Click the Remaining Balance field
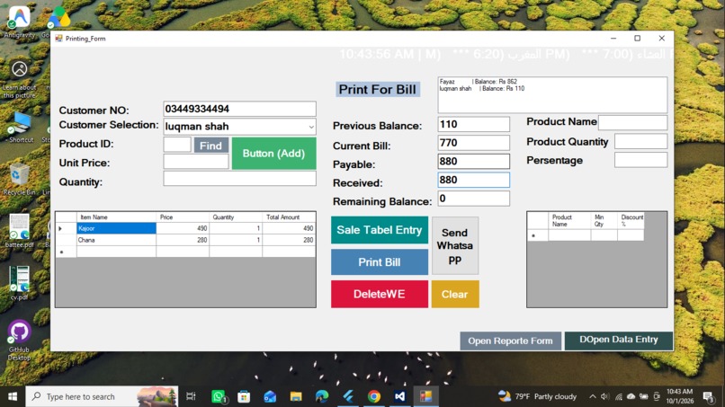The height and width of the screenshot is (407, 725). click(x=473, y=199)
